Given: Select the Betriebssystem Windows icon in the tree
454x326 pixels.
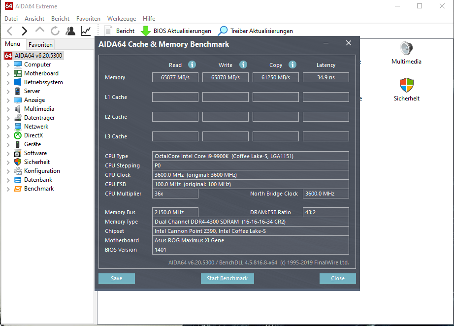Looking at the screenshot, I should [x=18, y=82].
